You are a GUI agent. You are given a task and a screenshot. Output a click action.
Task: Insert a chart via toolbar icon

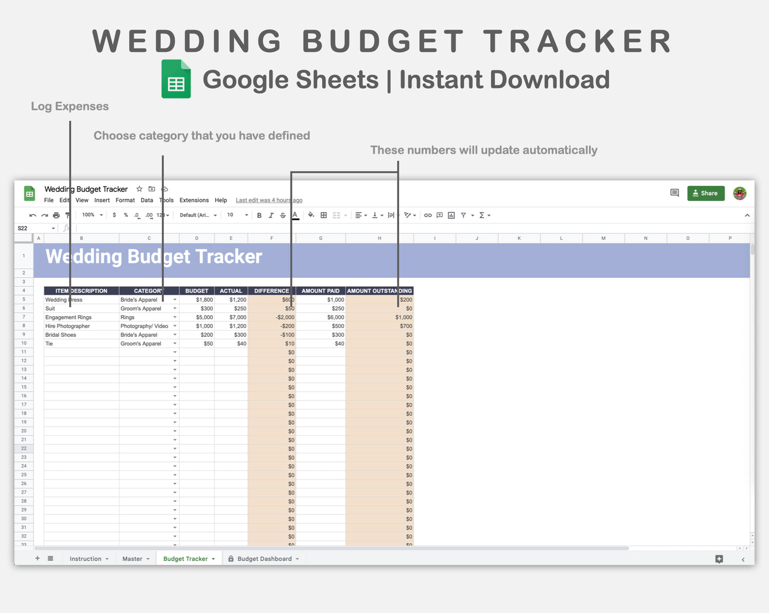451,215
